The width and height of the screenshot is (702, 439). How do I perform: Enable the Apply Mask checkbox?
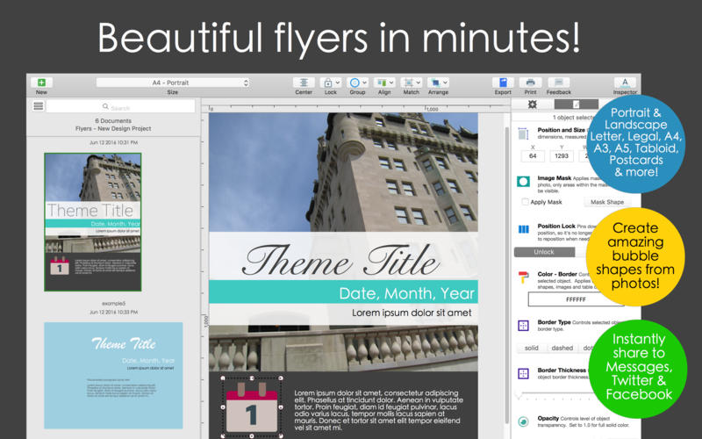pos(524,202)
